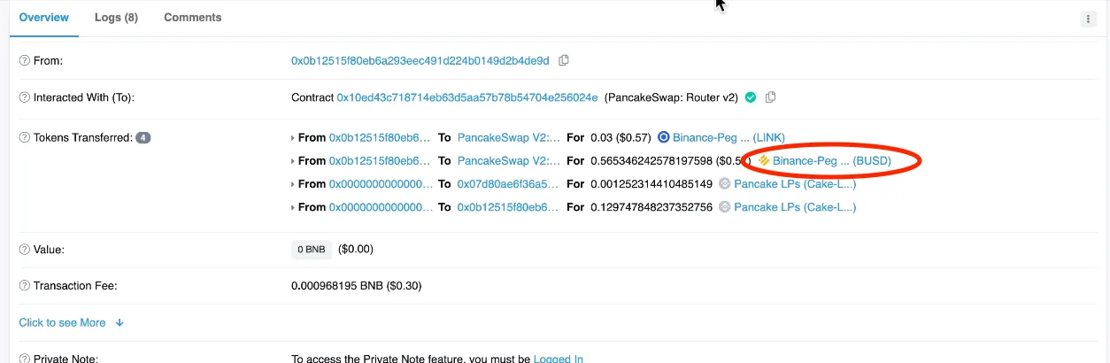This screenshot has height=363, width=1110.
Task: Copy the Interacted With contract address
Action: (770, 97)
